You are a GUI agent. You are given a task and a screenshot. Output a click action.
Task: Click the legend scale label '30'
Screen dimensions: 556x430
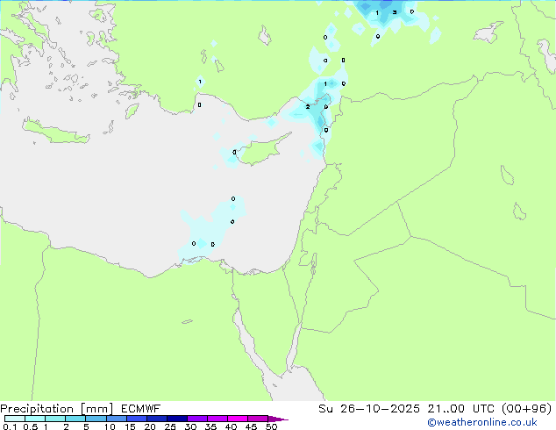click(x=190, y=426)
